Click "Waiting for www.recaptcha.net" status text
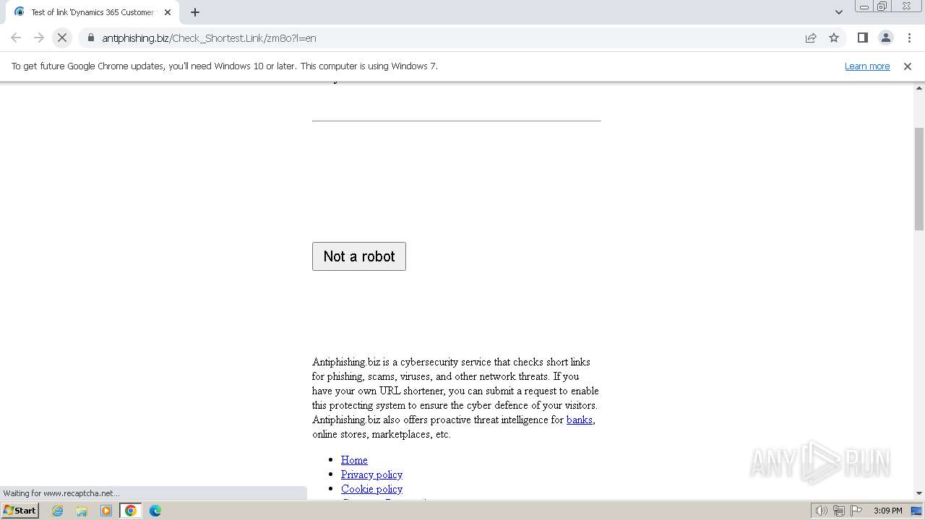This screenshot has height=520, width=925. 61,493
